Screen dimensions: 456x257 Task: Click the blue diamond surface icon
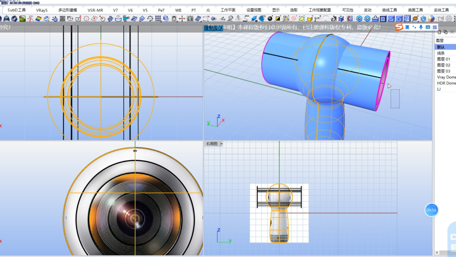(x=142, y=19)
